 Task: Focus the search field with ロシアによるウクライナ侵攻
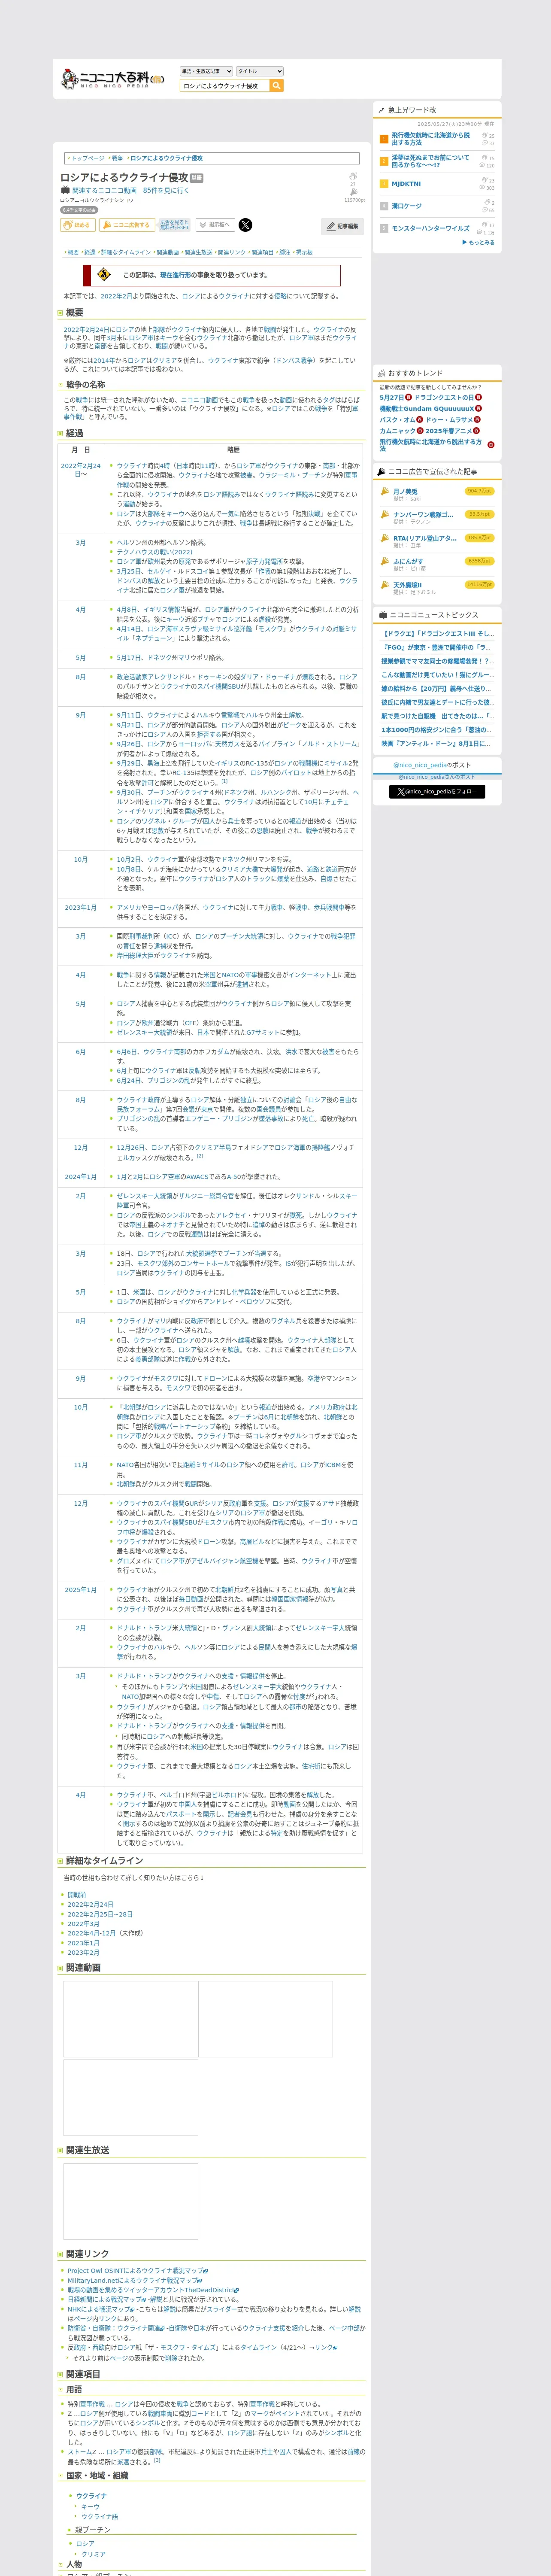tap(224, 86)
